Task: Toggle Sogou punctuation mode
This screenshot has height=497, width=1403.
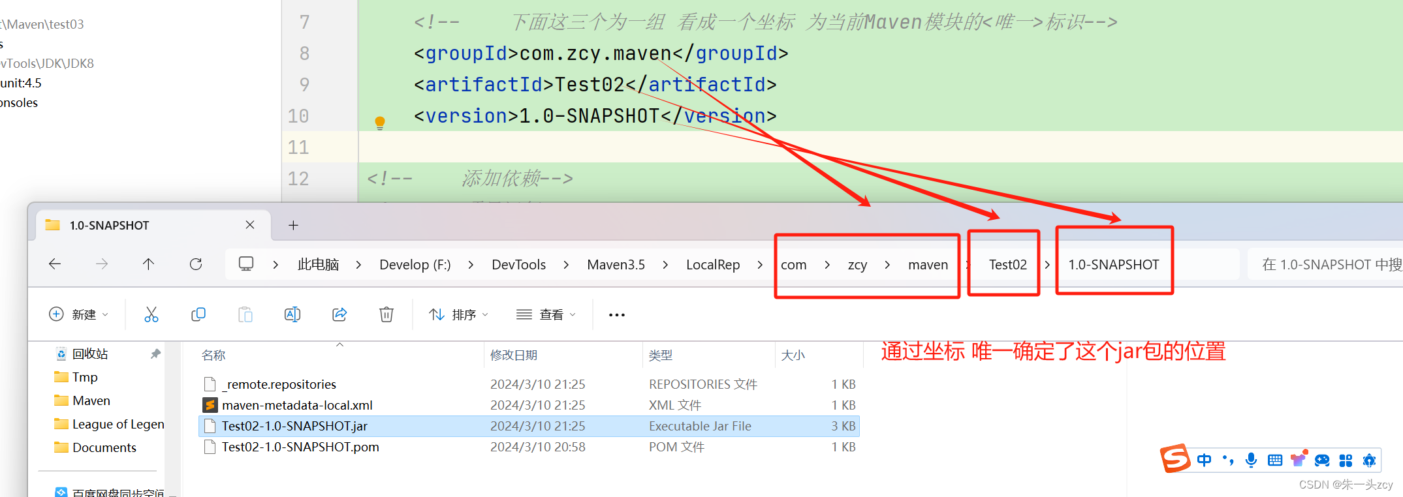Action: click(x=1228, y=460)
